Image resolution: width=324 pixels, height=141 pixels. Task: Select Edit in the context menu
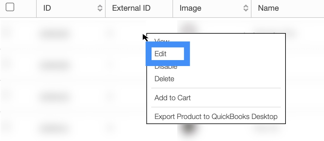pyautogui.click(x=161, y=54)
